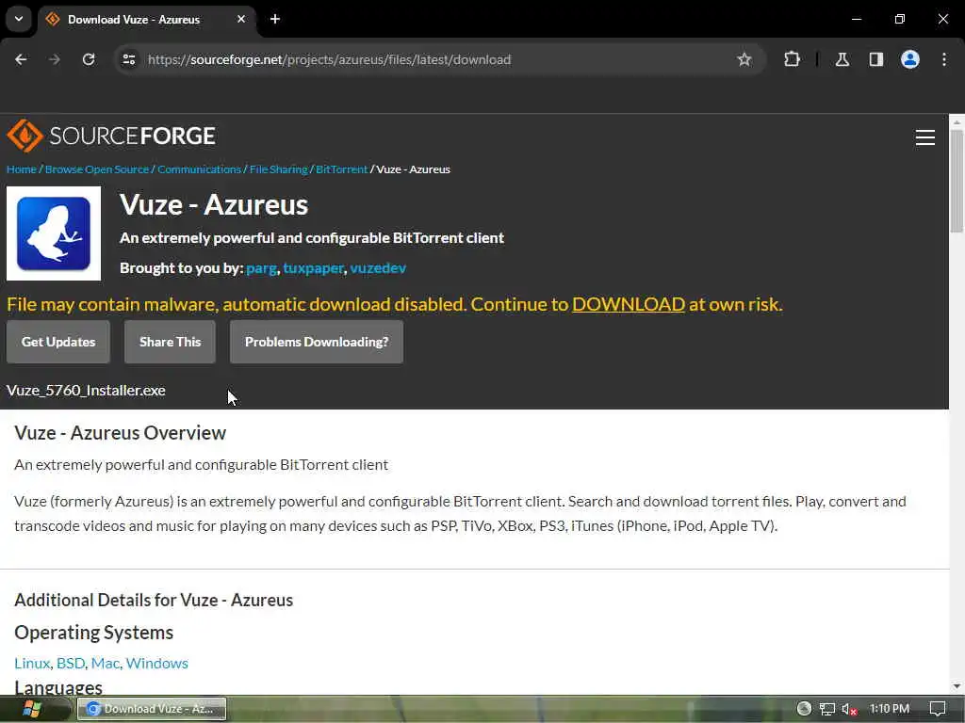The image size is (965, 723).
Task: Click the page vertical scrollbar thumb
Action: pos(957,182)
